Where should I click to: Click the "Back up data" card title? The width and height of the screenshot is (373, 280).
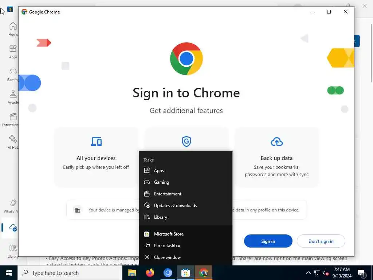(277, 158)
